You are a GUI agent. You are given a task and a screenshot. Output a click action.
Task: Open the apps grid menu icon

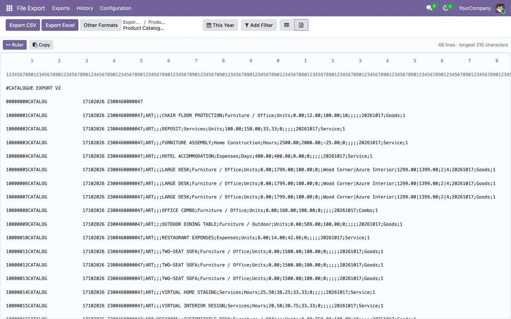point(9,8)
